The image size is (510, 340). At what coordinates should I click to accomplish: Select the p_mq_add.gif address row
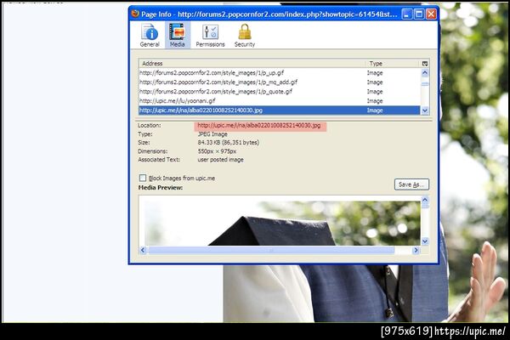(x=280, y=82)
